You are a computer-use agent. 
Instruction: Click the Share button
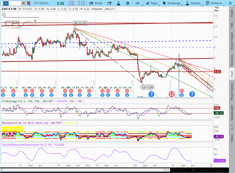pyautogui.click(x=96, y=3)
